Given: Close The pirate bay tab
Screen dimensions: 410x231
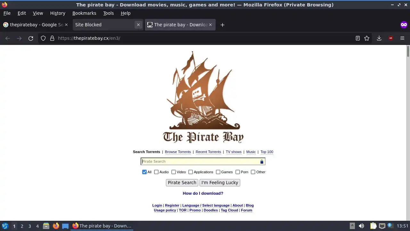Looking at the screenshot, I should [210, 25].
